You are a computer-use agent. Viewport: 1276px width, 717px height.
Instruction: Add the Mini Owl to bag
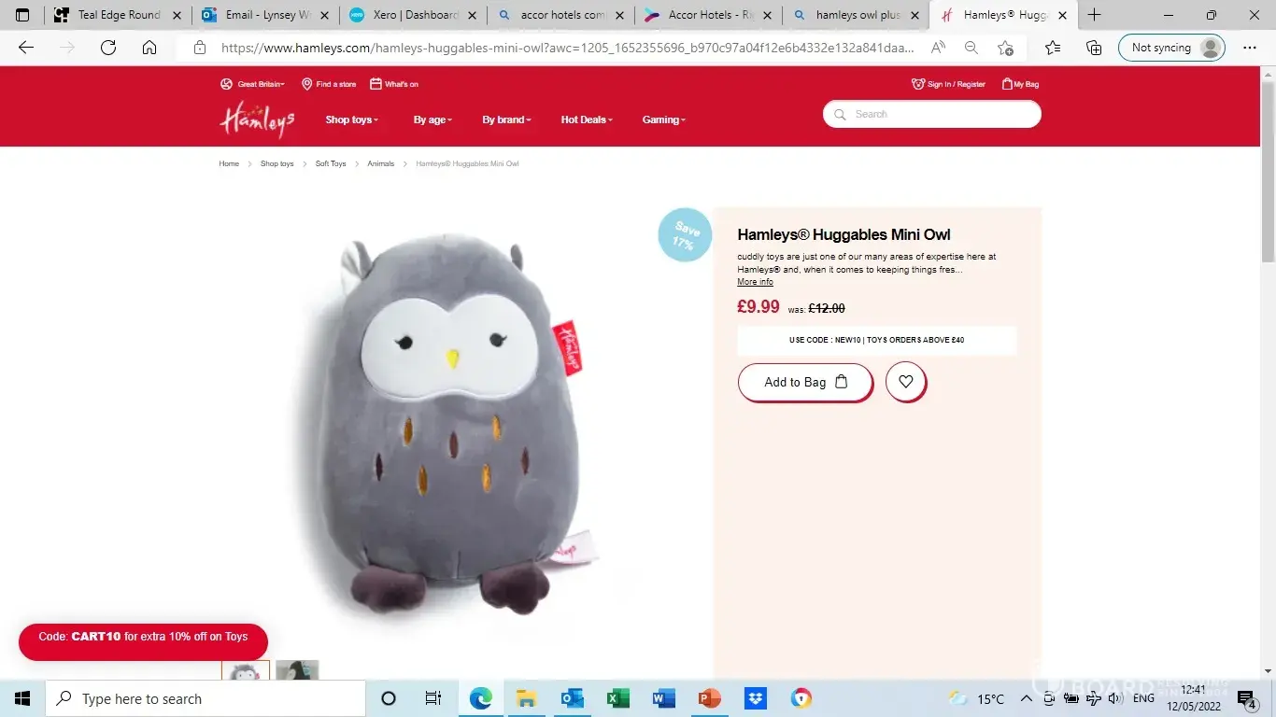click(805, 383)
